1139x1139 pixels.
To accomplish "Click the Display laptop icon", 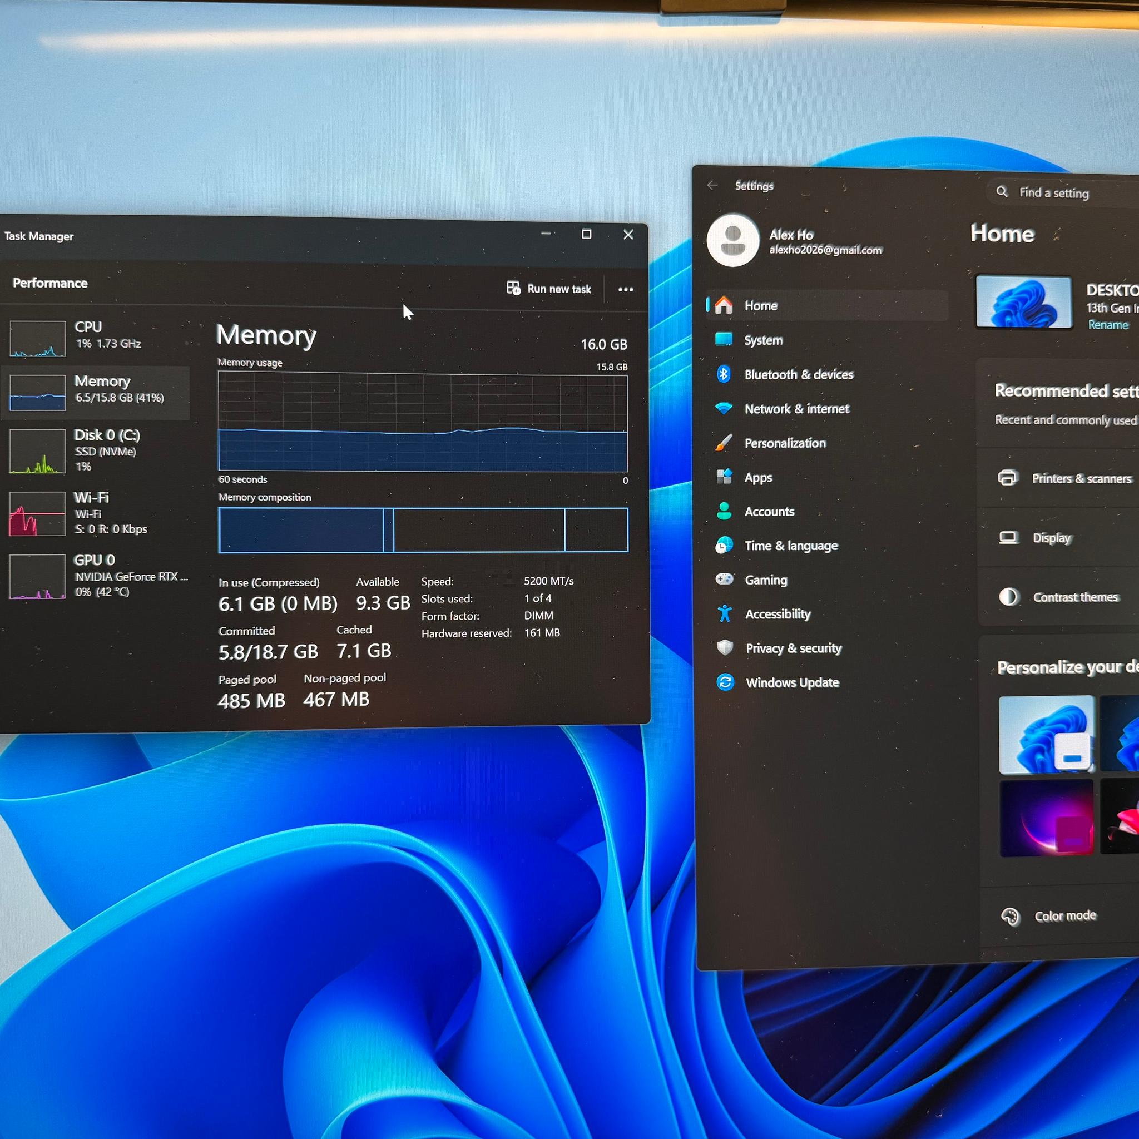I will pyautogui.click(x=1008, y=537).
